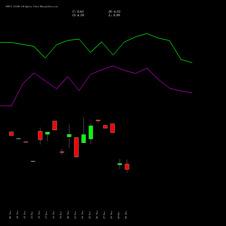This screenshot has width=226, height=226.
Task: Select the red candlestick for 27 Nov
Action: pos(105,127)
